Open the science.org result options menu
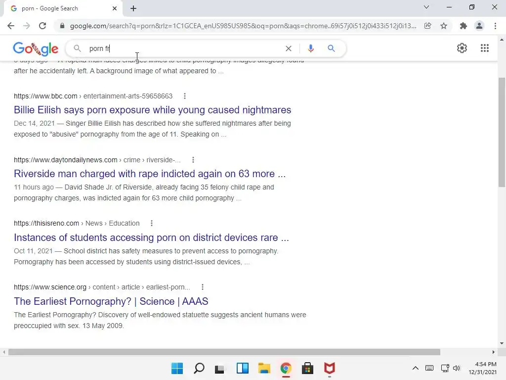 202,287
